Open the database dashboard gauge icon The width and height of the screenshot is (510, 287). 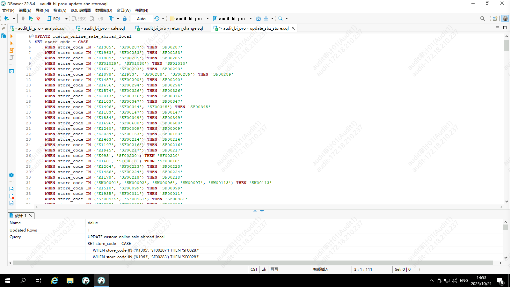click(259, 19)
